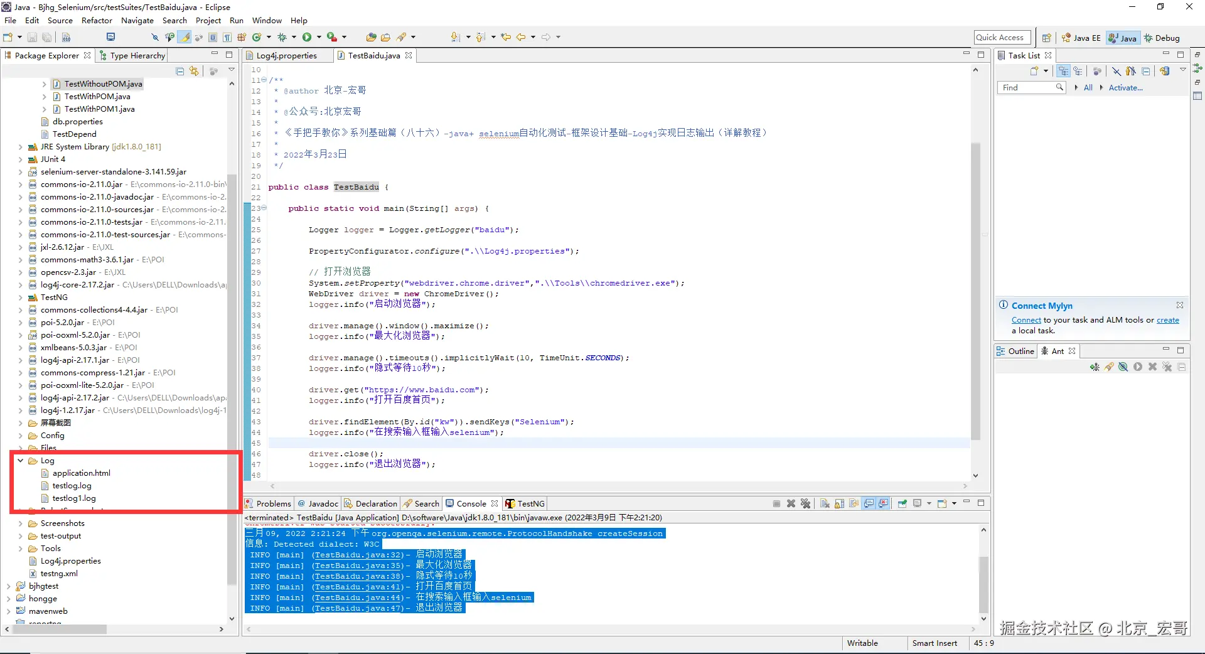
Task: Click Collapse All in Package Explorer
Action: pos(180,71)
